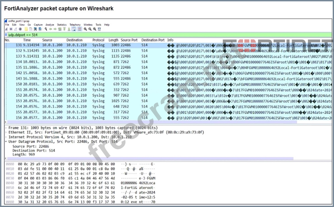The width and height of the screenshot is (334, 207).
Task: Click the find packet magnifier icon
Action: [x=46, y=29]
